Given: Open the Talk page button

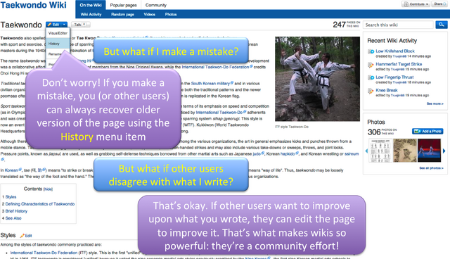Looking at the screenshot, I should 80,25.
